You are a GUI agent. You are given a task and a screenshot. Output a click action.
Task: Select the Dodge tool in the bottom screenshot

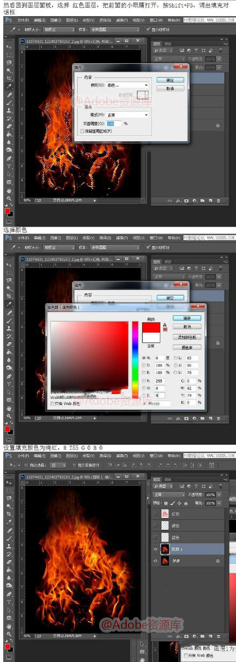9,585
